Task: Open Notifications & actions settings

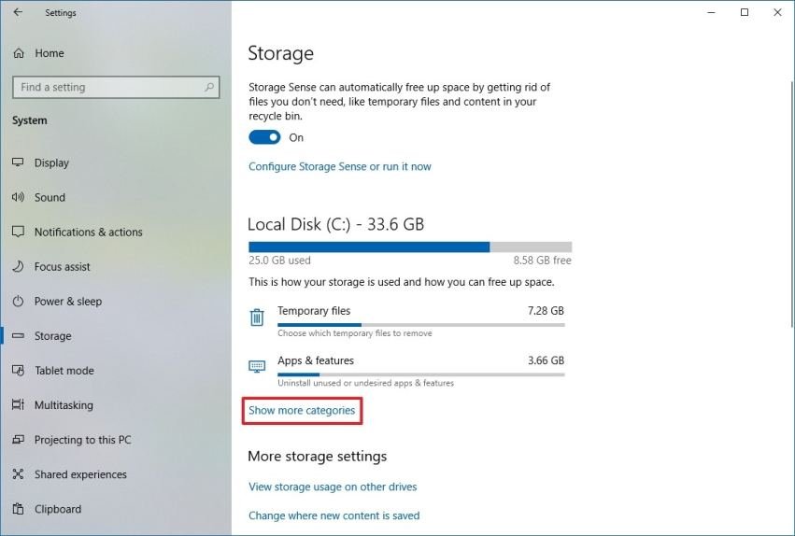Action: pos(88,233)
